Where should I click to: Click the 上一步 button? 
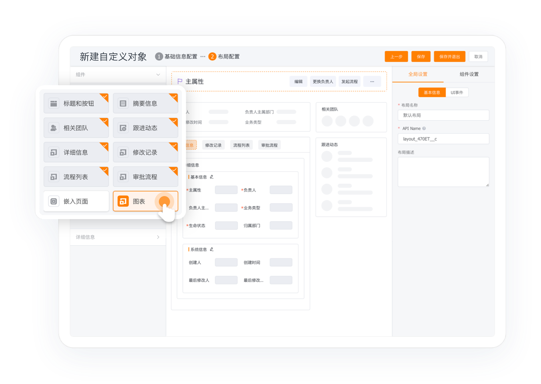pos(396,57)
